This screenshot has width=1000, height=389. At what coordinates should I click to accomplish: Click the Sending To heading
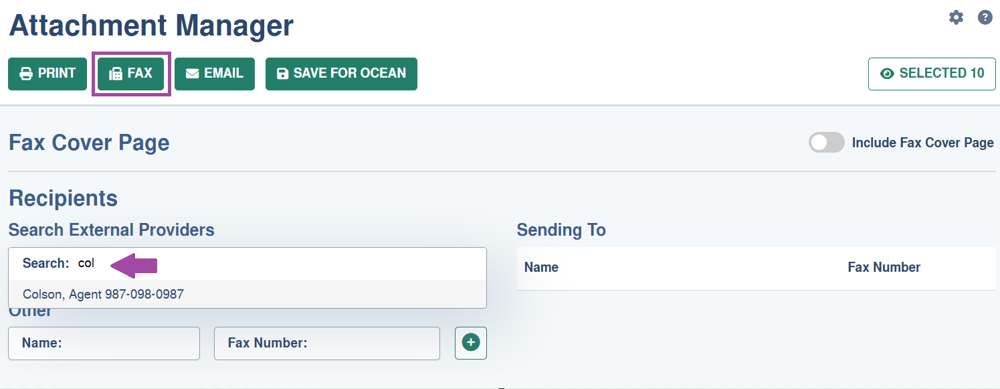[x=561, y=230]
